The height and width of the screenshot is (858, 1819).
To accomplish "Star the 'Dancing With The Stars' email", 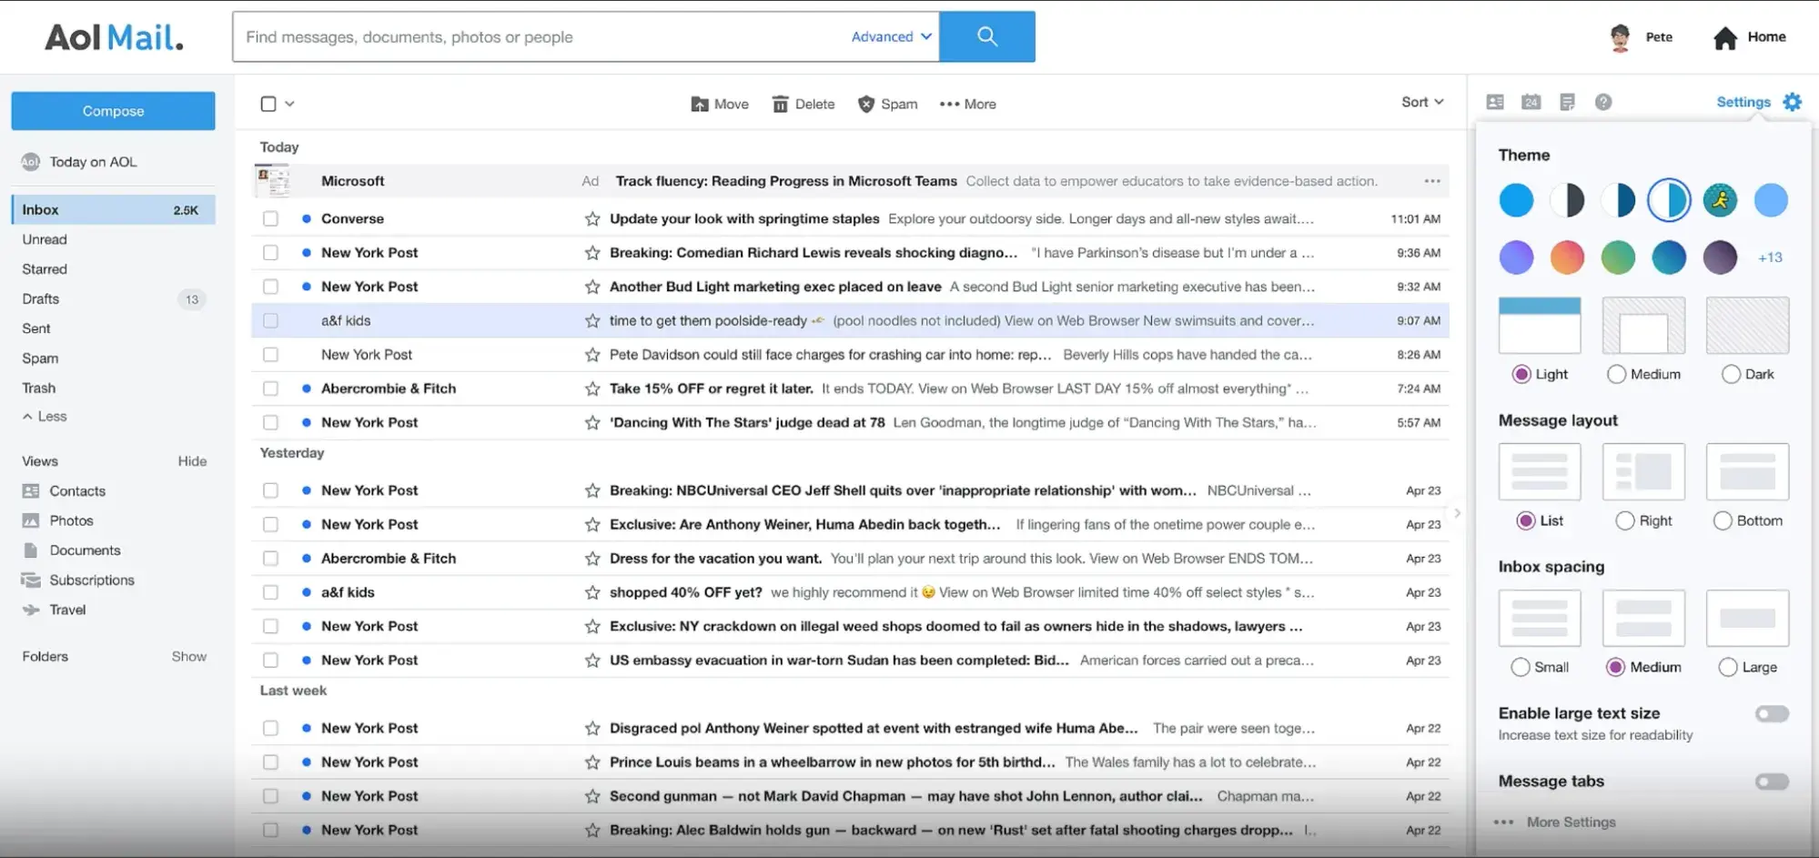I will point(592,422).
